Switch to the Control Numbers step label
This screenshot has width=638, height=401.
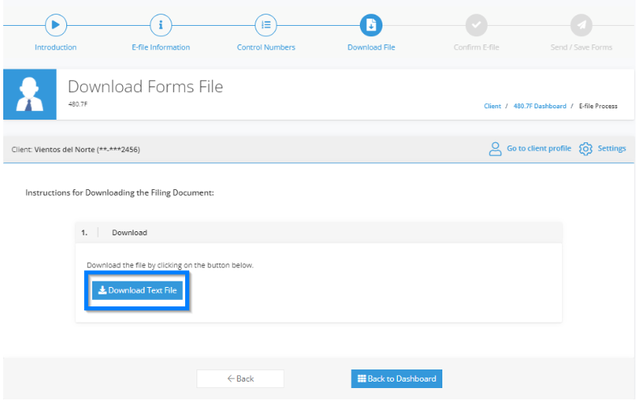pyautogui.click(x=266, y=47)
